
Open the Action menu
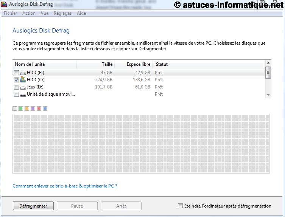(29, 13)
